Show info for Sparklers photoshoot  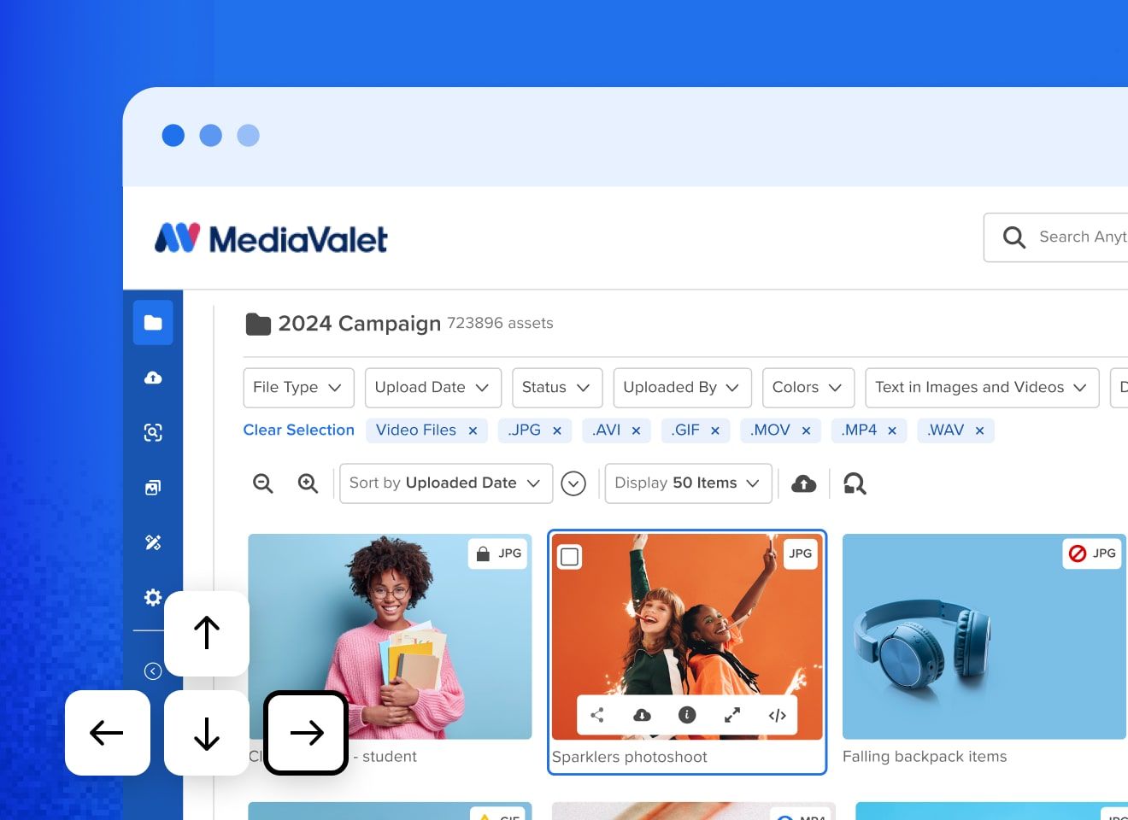[687, 715]
